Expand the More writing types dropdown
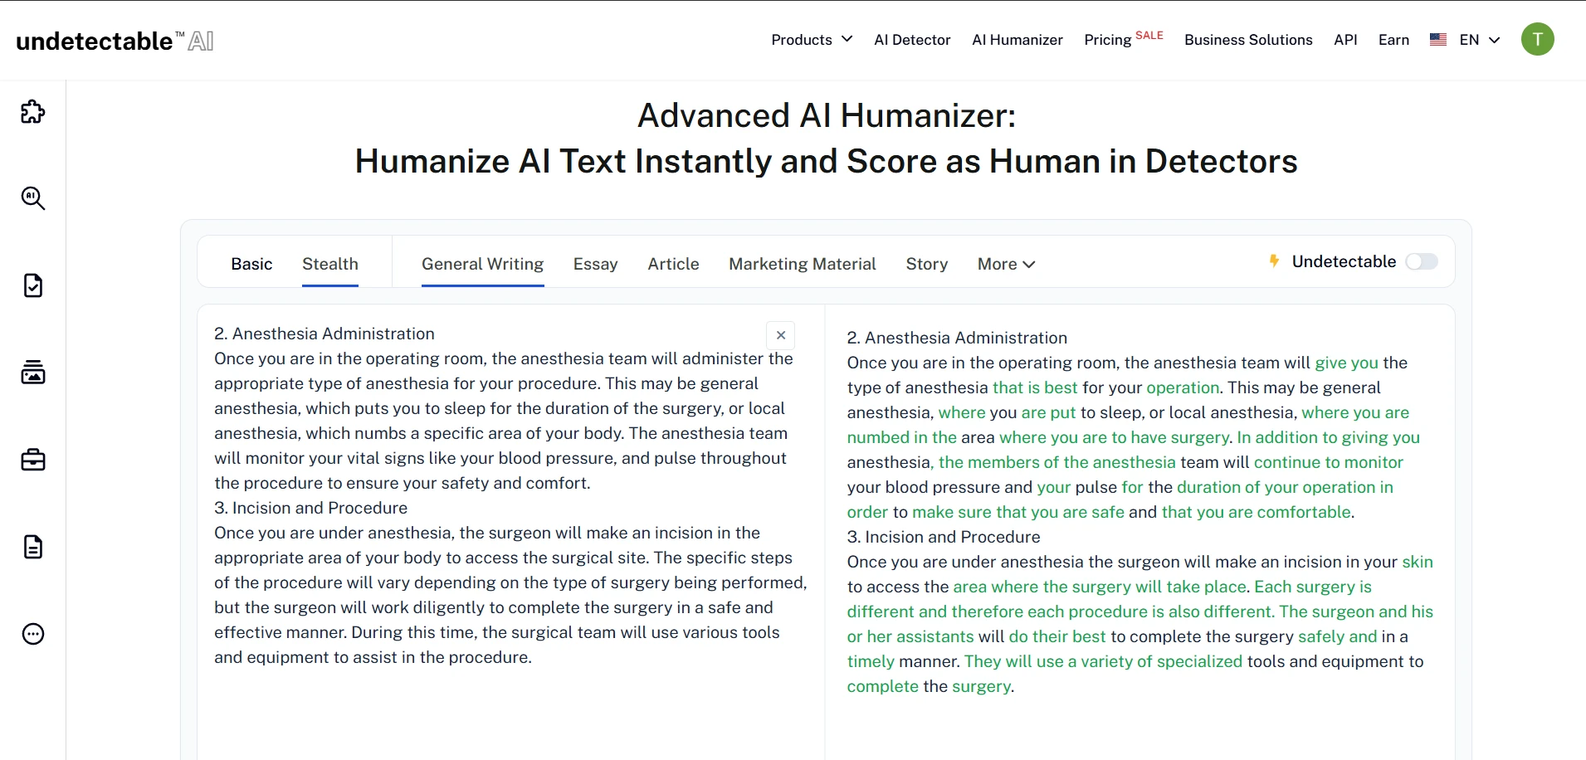The height and width of the screenshot is (760, 1586). 1006,264
